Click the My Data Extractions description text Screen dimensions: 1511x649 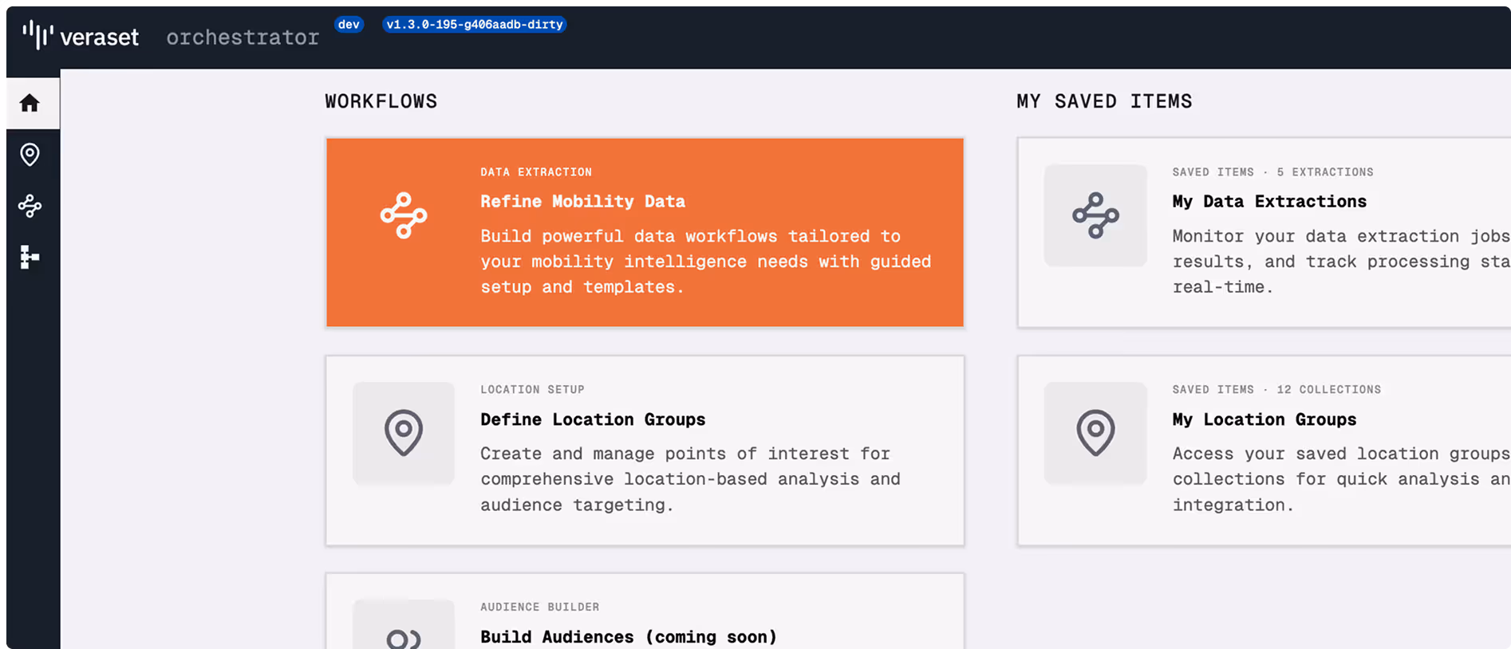[x=1341, y=262]
